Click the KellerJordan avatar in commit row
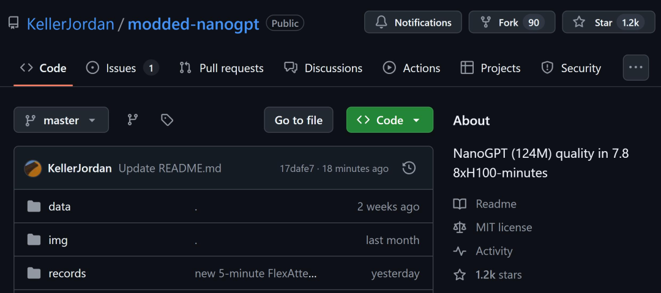Image resolution: width=661 pixels, height=293 pixels. pos(33,168)
